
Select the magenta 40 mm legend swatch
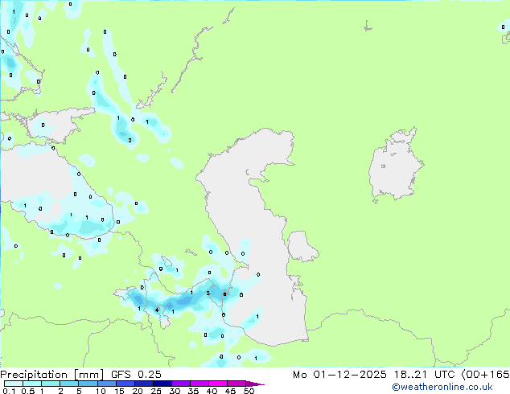coord(218,384)
